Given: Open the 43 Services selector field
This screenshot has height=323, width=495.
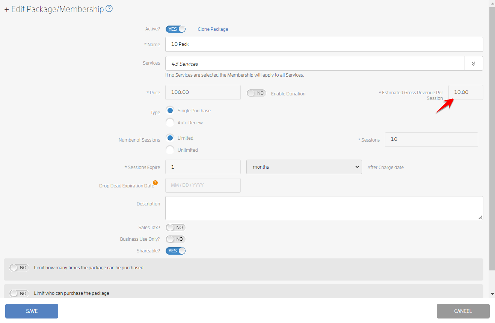Looking at the screenshot, I should click(315, 63).
